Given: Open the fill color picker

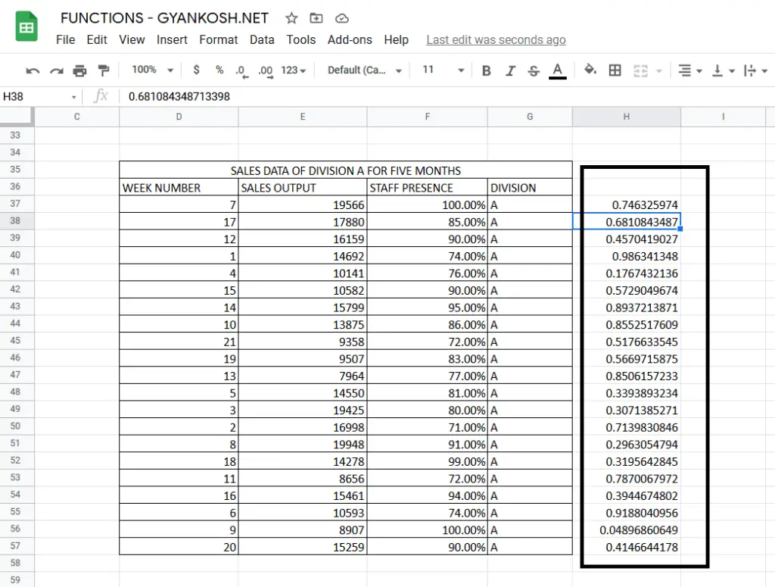Looking at the screenshot, I should click(590, 70).
